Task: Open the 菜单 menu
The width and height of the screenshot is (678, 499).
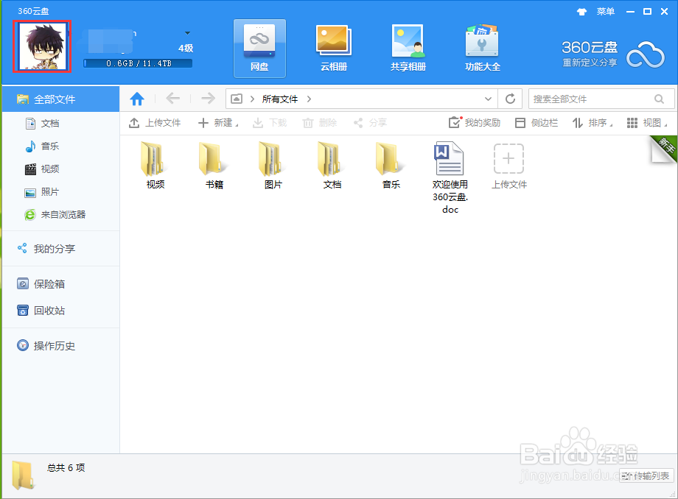Action: pos(605,12)
